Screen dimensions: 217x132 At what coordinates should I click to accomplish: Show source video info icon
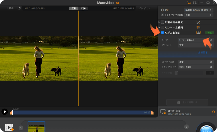pos(19,8)
